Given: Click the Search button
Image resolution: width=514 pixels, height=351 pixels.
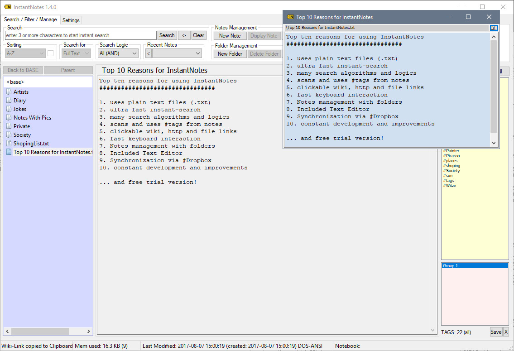Looking at the screenshot, I should coord(167,35).
